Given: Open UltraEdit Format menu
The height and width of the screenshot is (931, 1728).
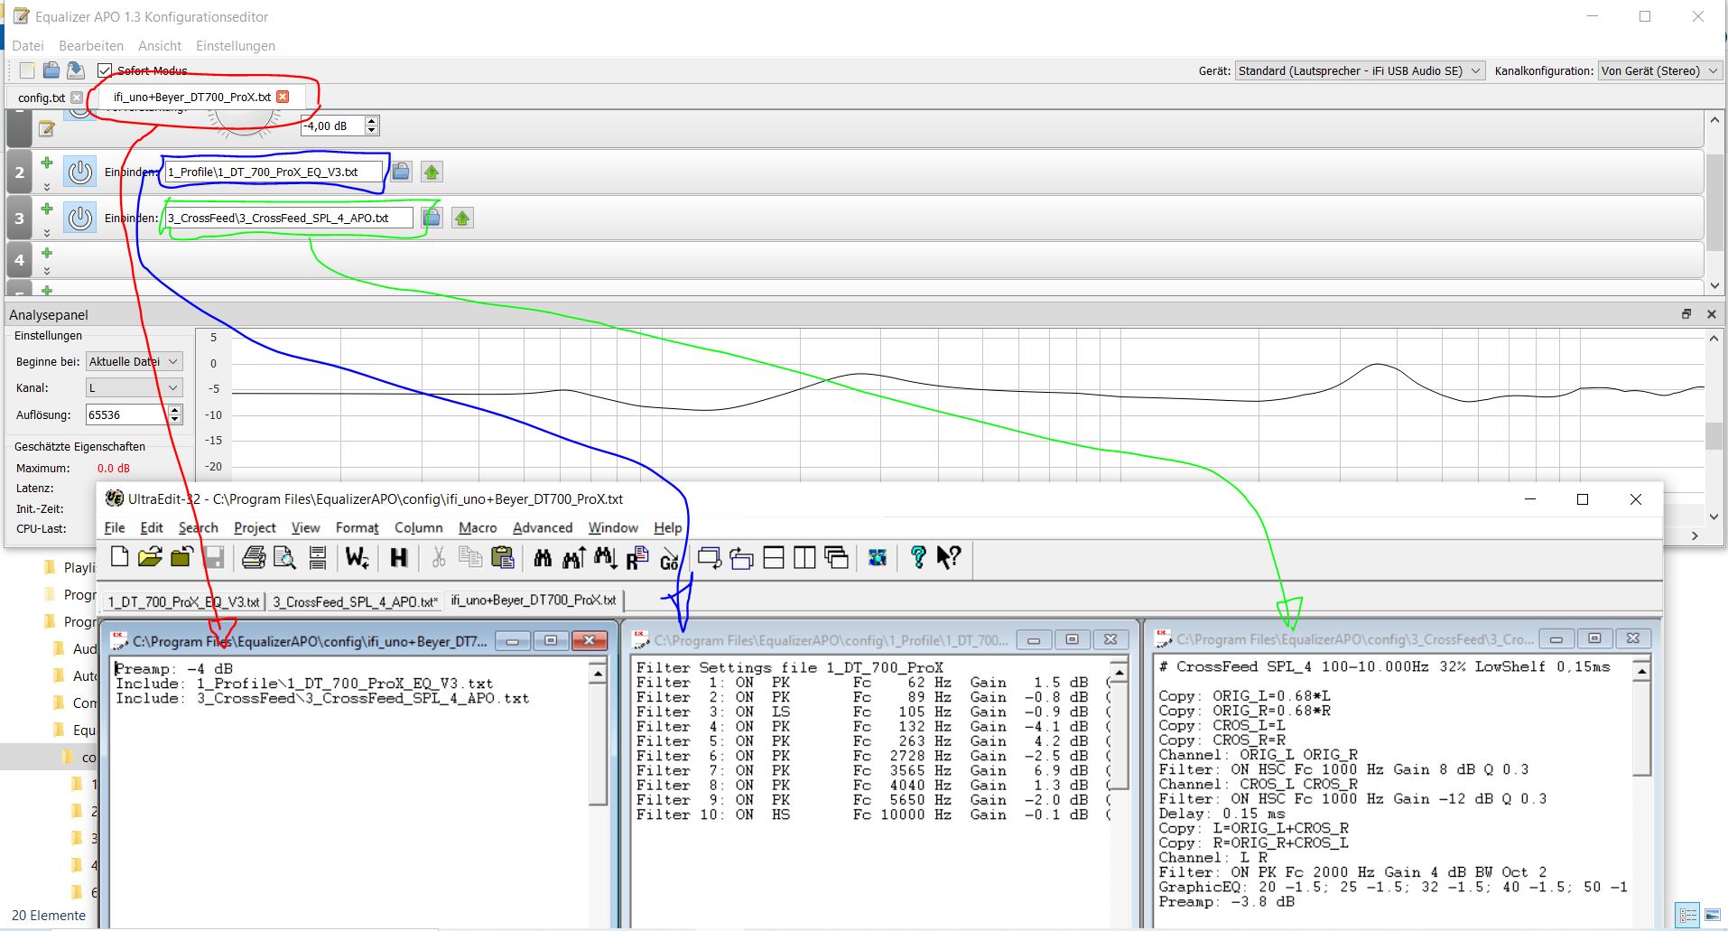Looking at the screenshot, I should click(x=357, y=528).
